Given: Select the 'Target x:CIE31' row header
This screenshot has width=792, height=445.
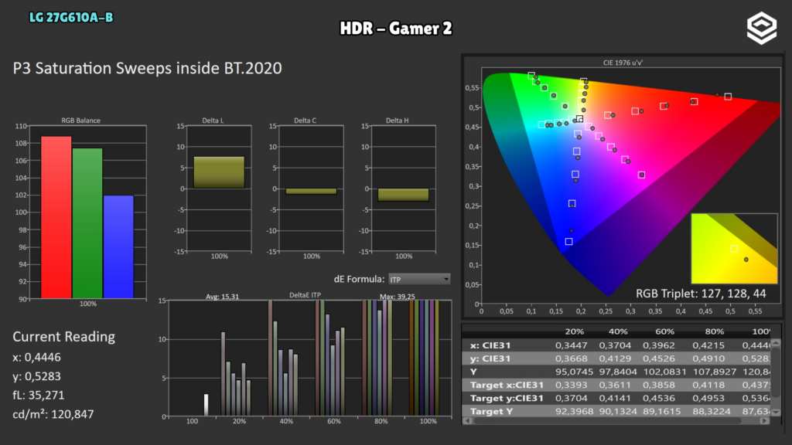Looking at the screenshot, I should (x=507, y=385).
